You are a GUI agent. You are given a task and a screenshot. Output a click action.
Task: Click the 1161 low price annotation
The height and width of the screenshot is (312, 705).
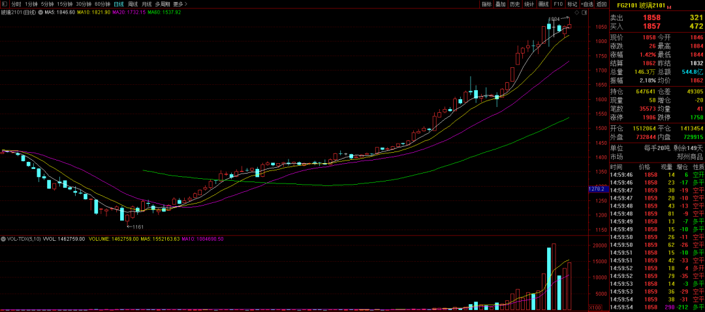pyautogui.click(x=138, y=227)
